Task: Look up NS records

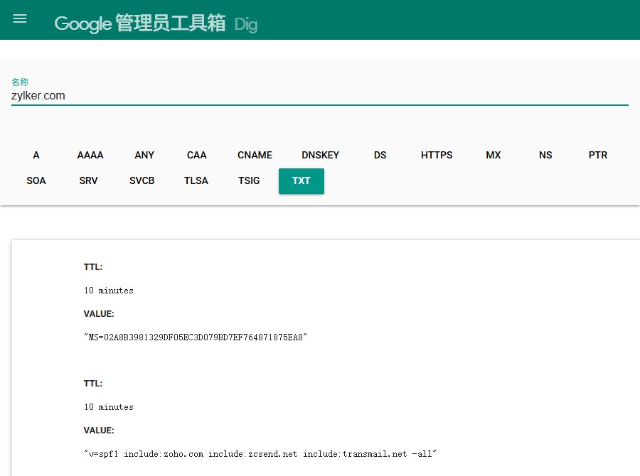Action: pos(545,155)
